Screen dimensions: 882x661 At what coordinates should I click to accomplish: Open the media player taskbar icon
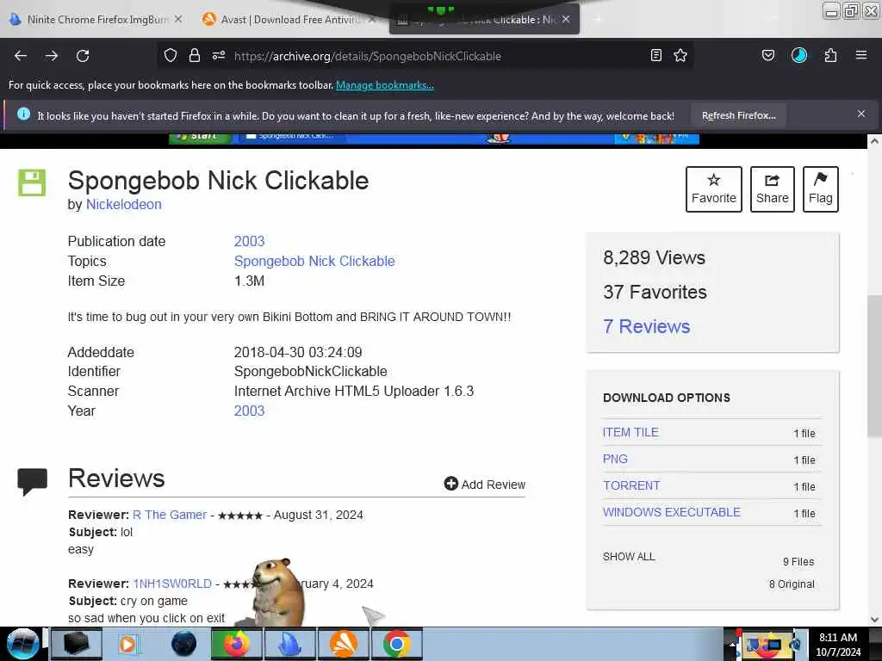[x=129, y=644]
